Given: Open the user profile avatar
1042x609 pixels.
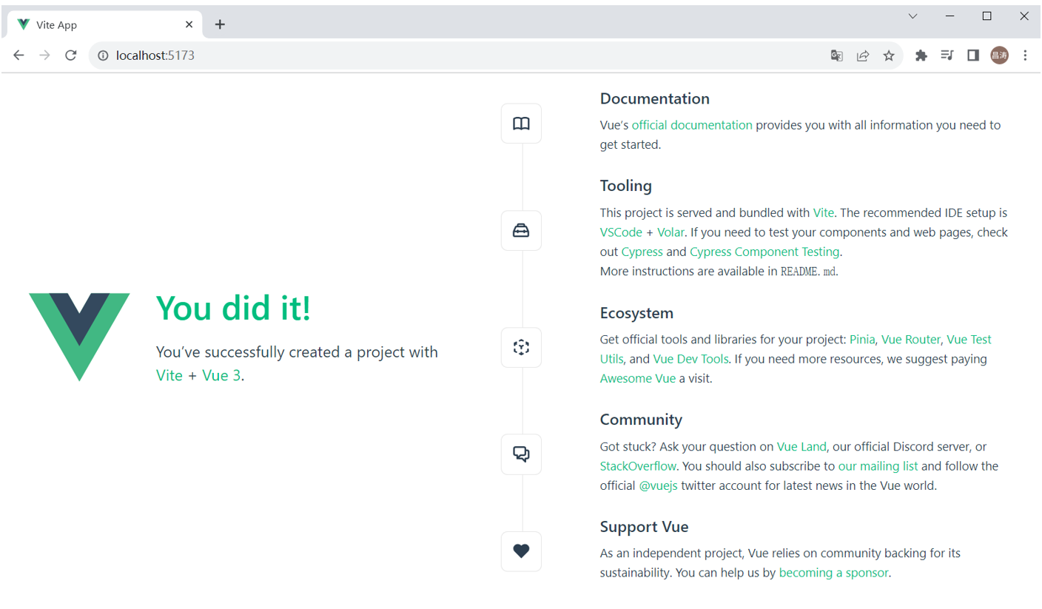Looking at the screenshot, I should (x=999, y=55).
